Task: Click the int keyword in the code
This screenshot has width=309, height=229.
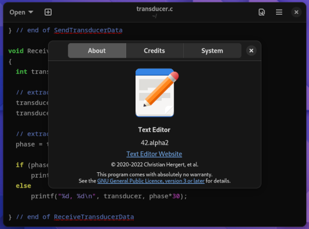Action: tap(22, 72)
